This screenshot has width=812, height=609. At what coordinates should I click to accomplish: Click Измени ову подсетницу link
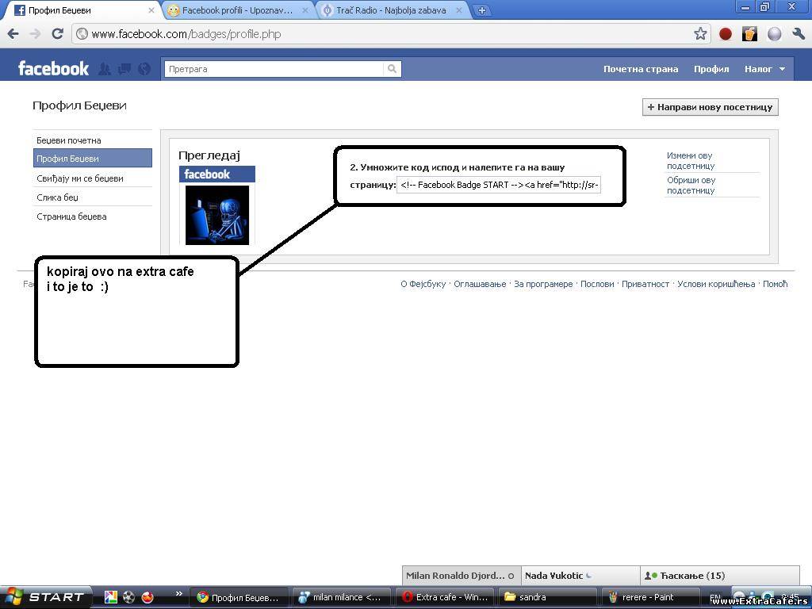[x=691, y=160]
